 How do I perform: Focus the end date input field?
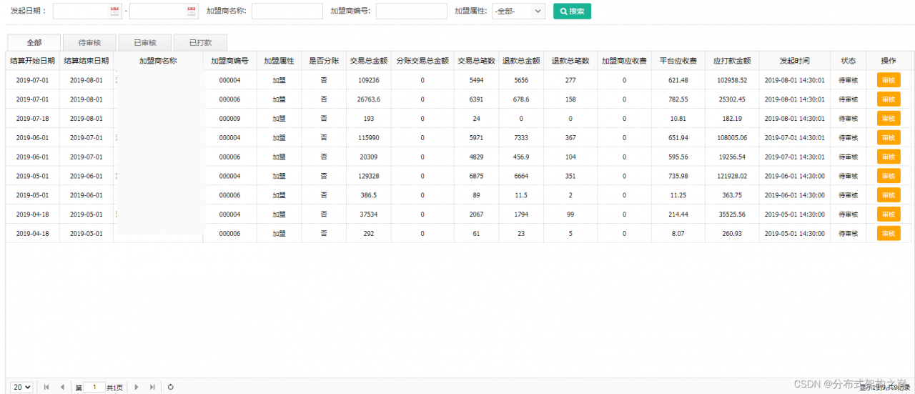(x=164, y=11)
